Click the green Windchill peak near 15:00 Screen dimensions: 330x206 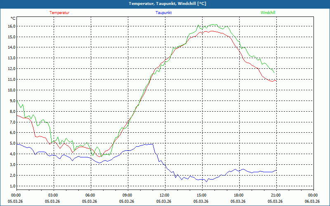point(198,25)
